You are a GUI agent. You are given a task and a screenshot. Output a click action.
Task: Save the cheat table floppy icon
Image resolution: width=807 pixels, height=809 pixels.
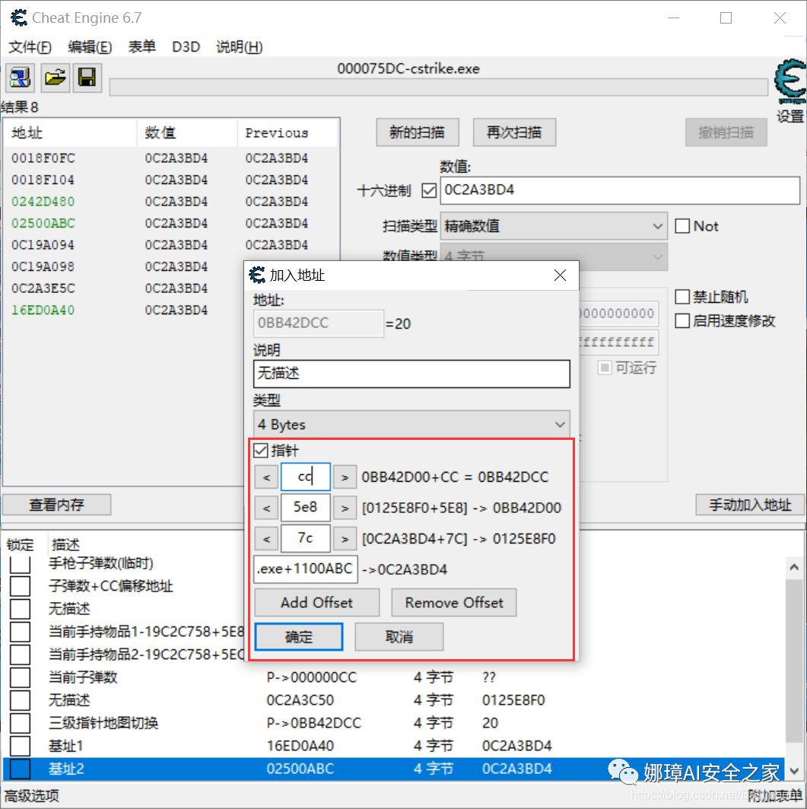[x=87, y=78]
